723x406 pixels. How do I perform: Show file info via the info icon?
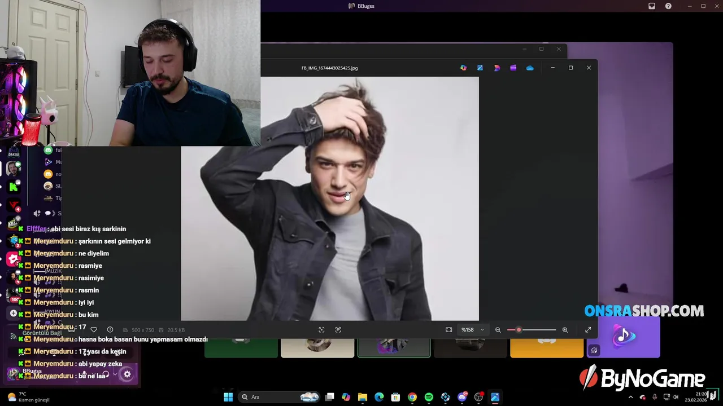[110, 330]
